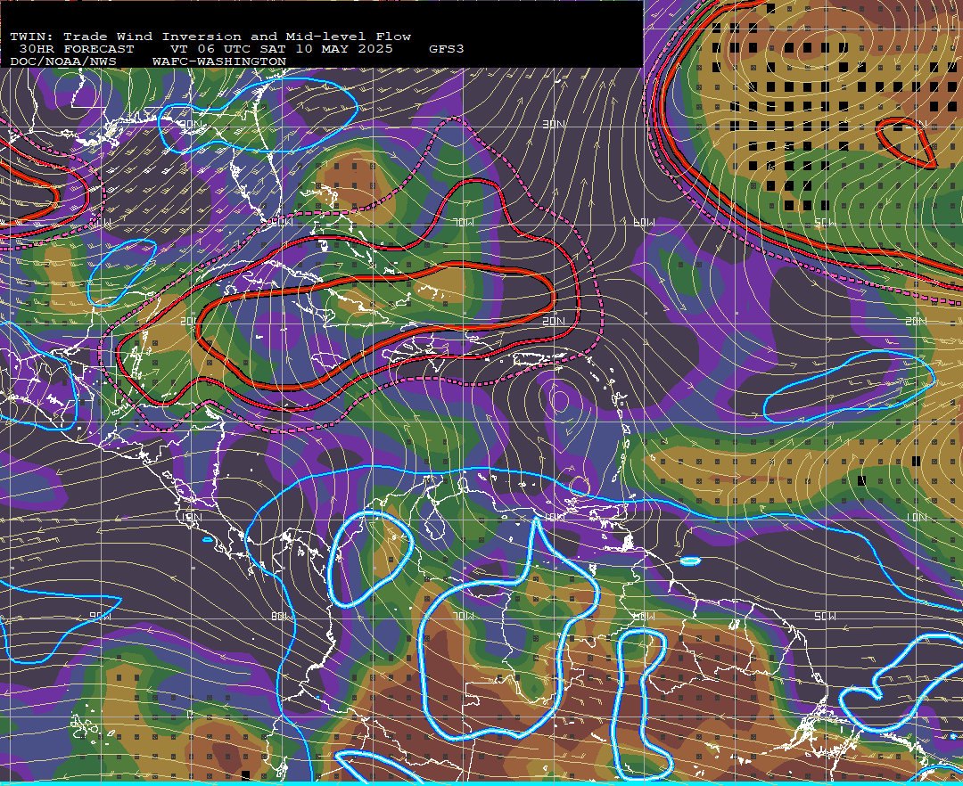Click the '80W' label near Panama

coord(282,616)
